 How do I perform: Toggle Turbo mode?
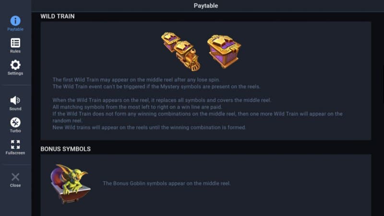coord(15,125)
